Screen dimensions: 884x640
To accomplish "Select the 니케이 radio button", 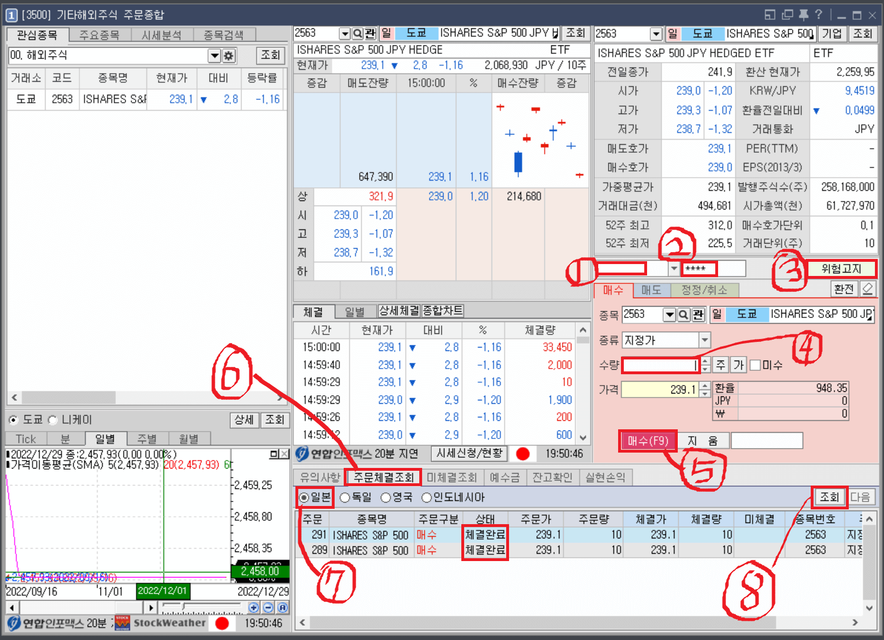I will (x=53, y=420).
